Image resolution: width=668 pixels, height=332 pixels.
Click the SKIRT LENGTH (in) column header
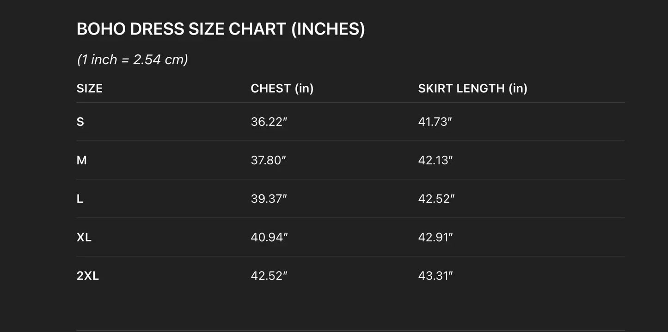472,89
